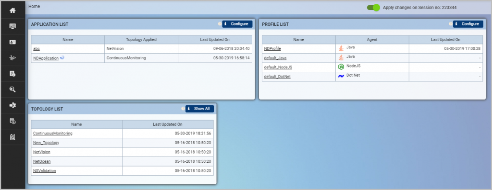This screenshot has height=190, width=492.
Task: Click the date 05-30-2019 17:00:28
Action: pos(463,49)
